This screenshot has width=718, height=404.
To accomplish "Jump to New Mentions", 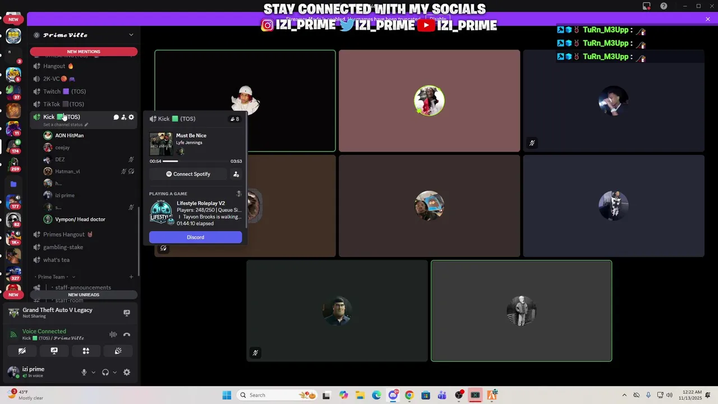I will click(x=84, y=52).
